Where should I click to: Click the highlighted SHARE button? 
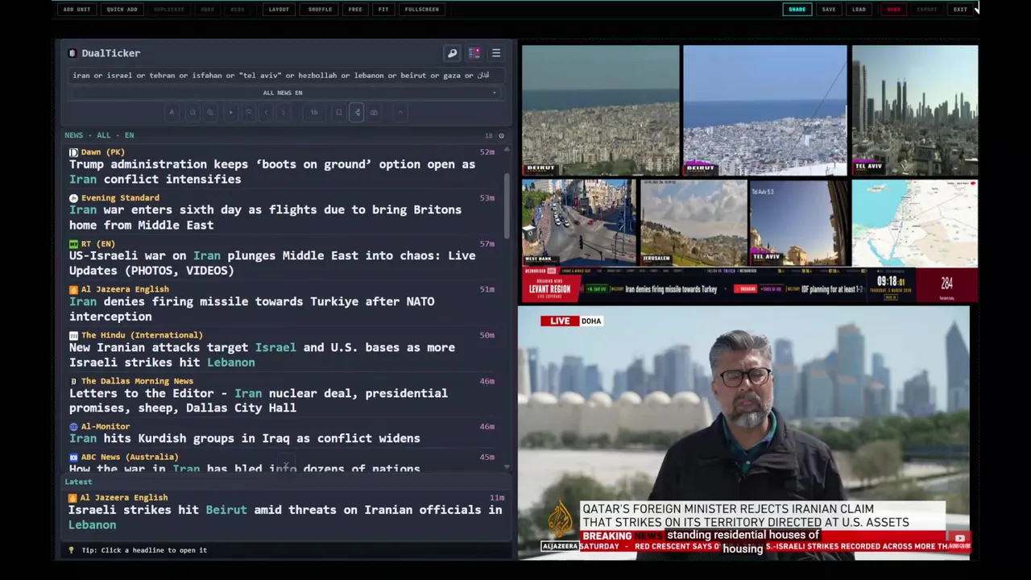tap(797, 10)
